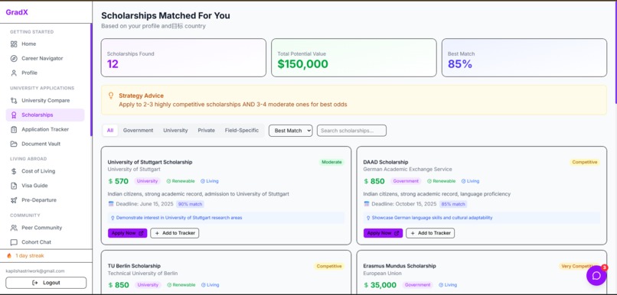Apply Now for University of Stuttgart Scholarship
The height and width of the screenshot is (295, 617).
tap(128, 233)
